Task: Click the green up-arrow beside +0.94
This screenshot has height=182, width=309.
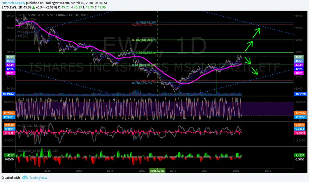Action: (34, 7)
